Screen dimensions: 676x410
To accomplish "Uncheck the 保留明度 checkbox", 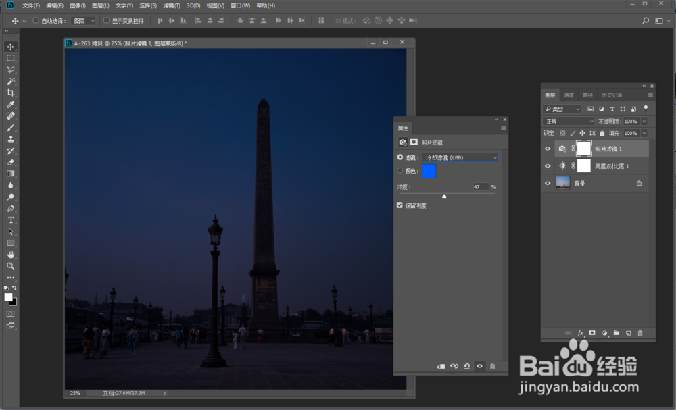I will (x=400, y=205).
